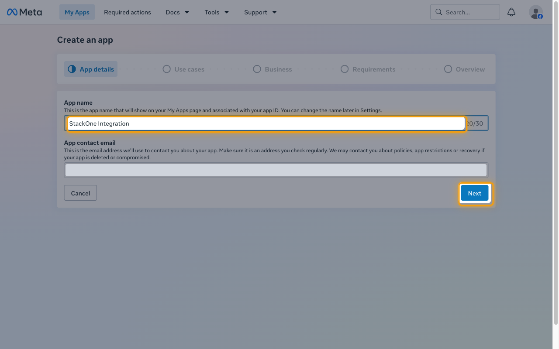
Task: Click the App contact email label
Action: [x=90, y=143]
